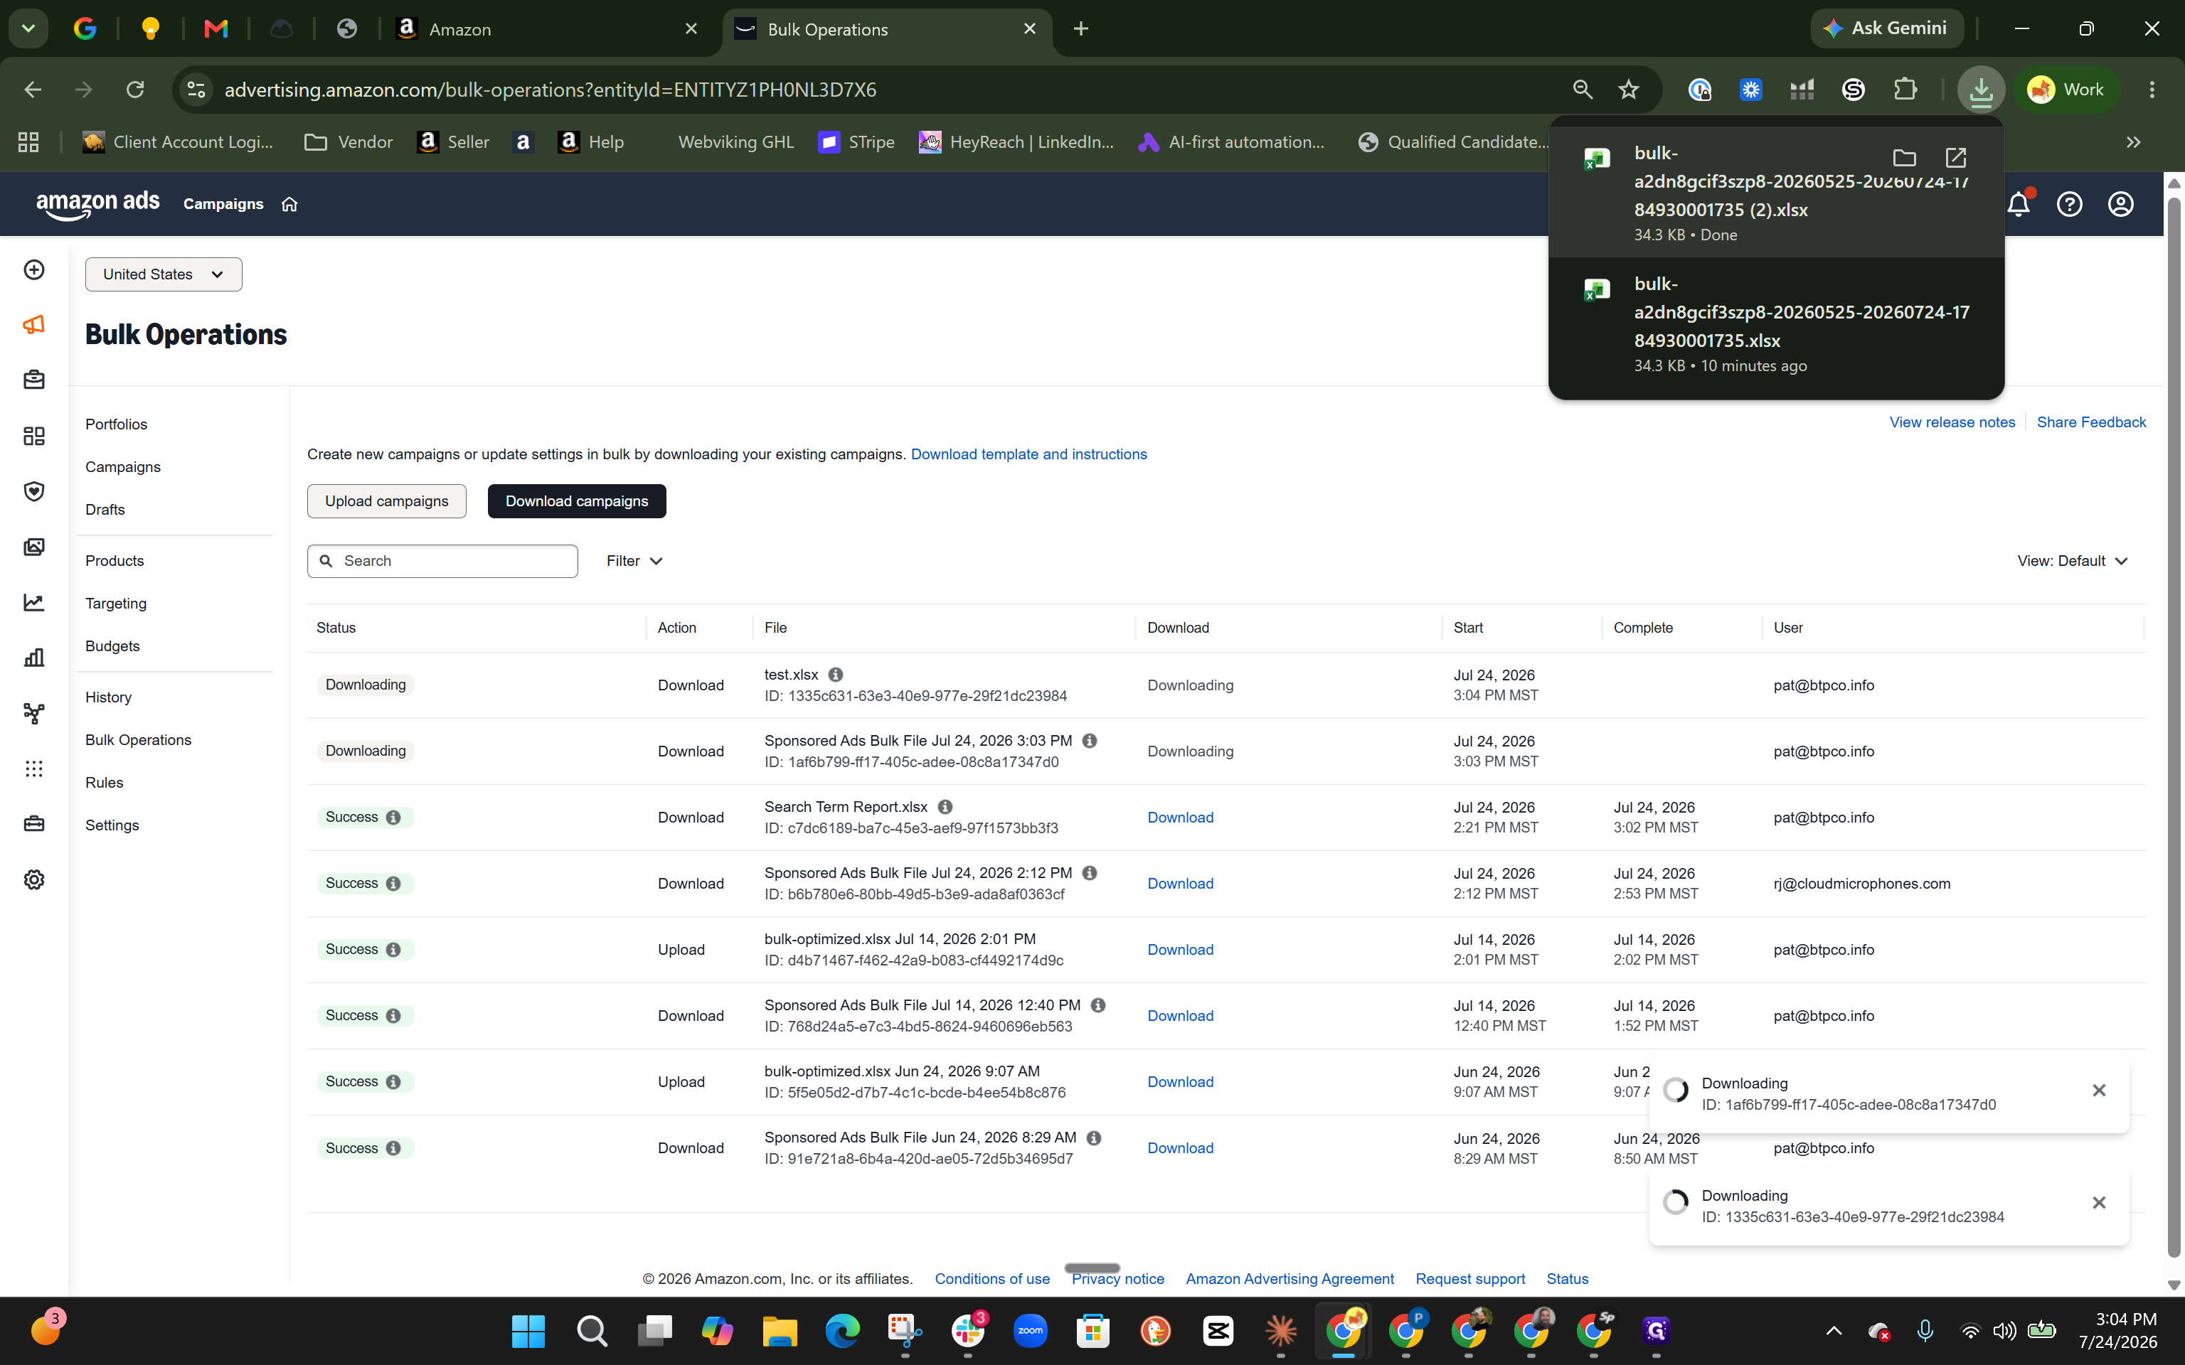The width and height of the screenshot is (2185, 1365).
Task: Open Rules in side menu
Action: pos(104,783)
